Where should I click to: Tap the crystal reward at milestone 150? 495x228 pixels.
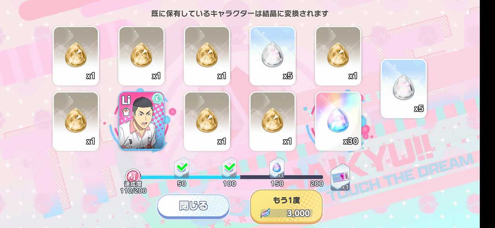[x=277, y=168]
